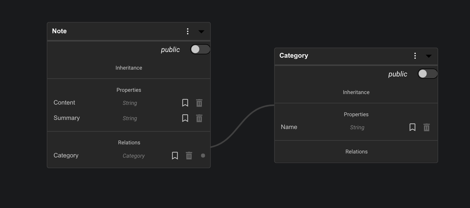Toggle public switch on Note entity
The height and width of the screenshot is (208, 470).
point(200,49)
